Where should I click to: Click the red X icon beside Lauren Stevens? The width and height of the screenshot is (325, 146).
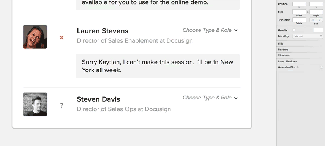pyautogui.click(x=62, y=37)
